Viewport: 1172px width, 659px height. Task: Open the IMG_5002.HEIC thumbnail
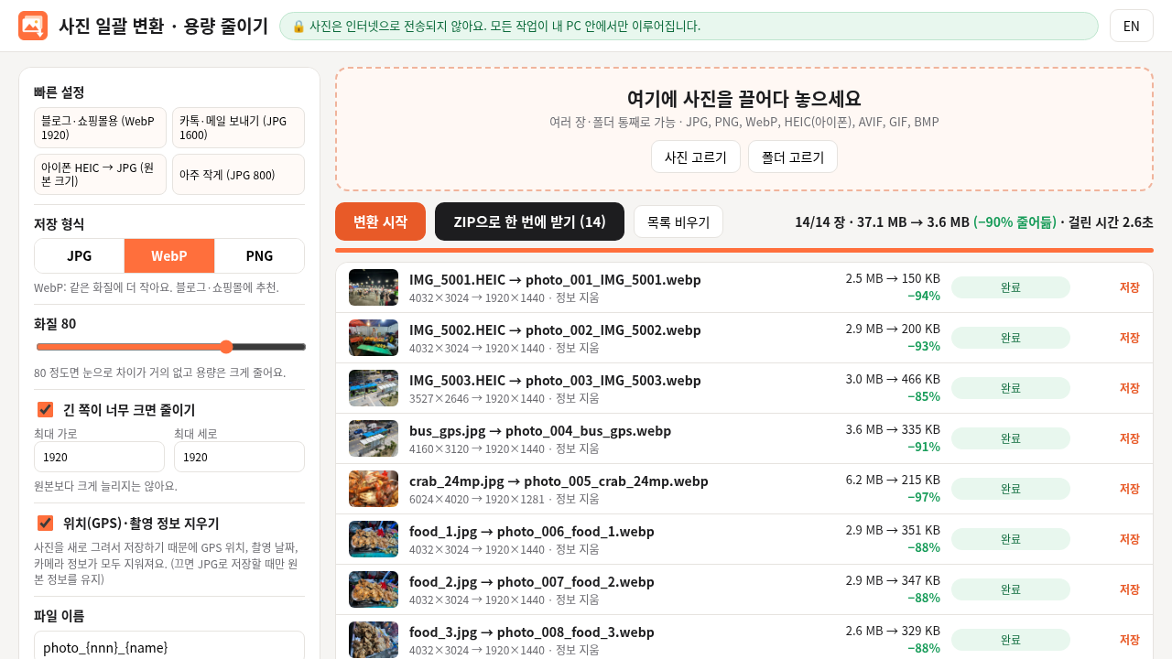pos(374,338)
